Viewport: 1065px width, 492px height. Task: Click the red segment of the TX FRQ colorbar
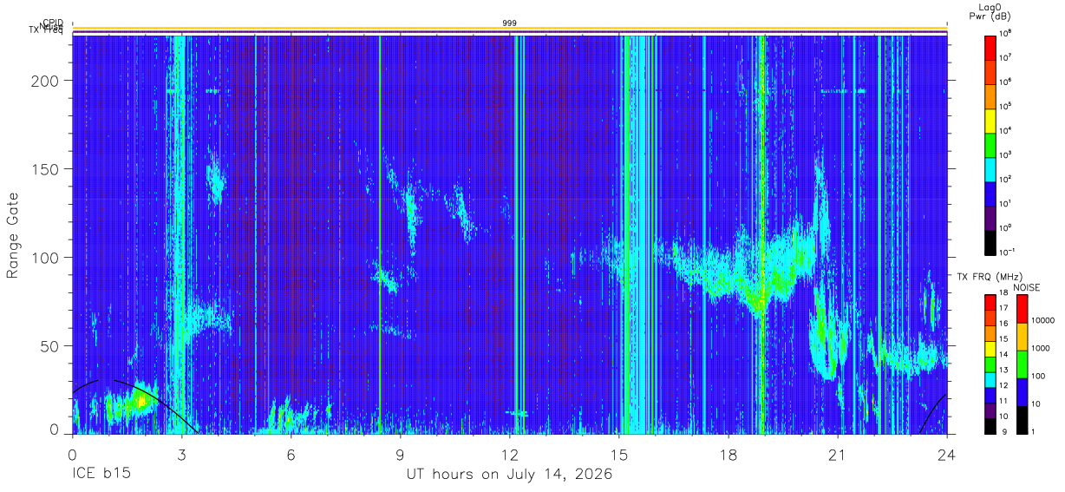pyautogui.click(x=990, y=302)
